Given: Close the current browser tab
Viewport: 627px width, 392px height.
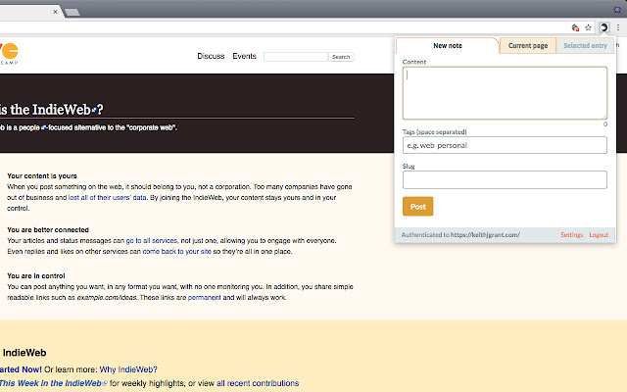Looking at the screenshot, I should point(55,12).
